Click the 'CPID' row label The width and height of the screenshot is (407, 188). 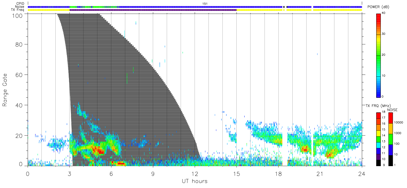(20, 4)
